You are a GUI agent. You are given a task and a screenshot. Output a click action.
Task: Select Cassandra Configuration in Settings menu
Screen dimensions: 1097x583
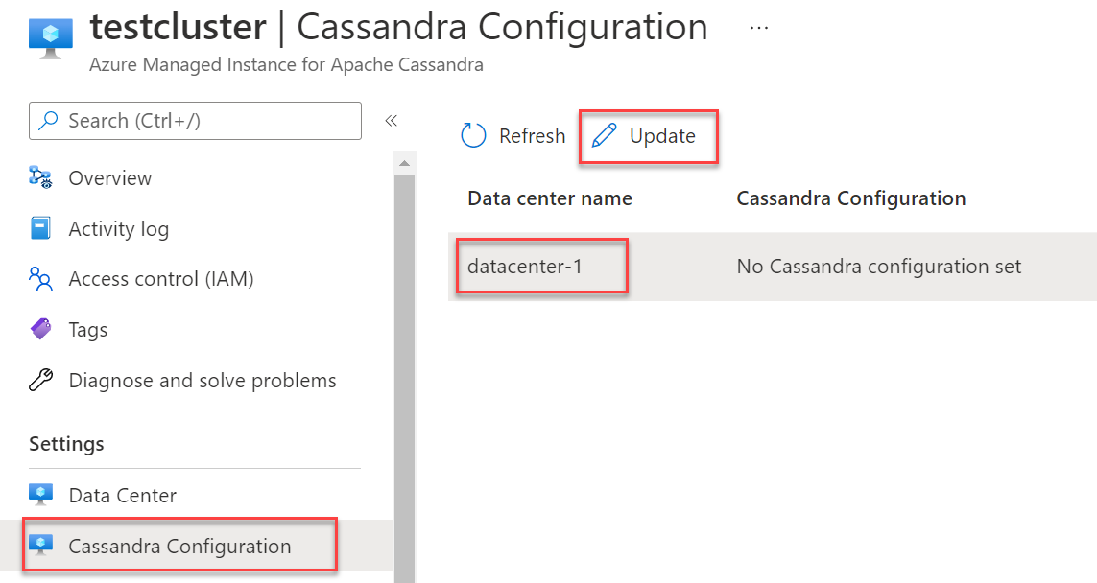click(179, 547)
